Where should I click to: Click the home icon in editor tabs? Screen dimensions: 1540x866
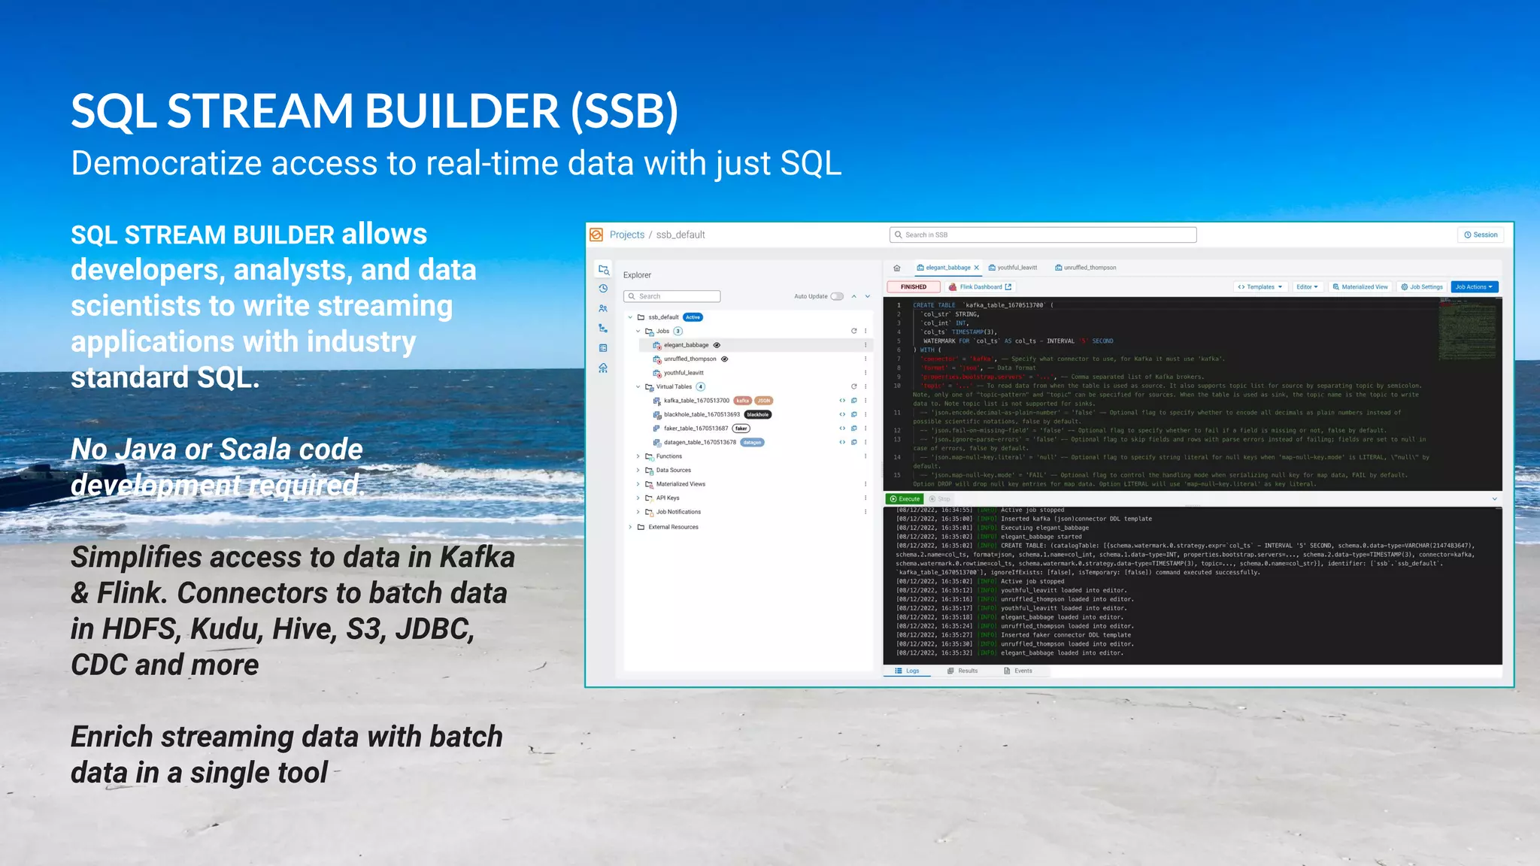(896, 268)
